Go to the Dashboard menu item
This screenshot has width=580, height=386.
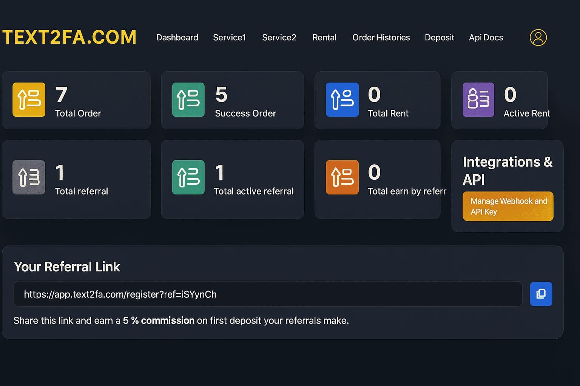coord(177,37)
